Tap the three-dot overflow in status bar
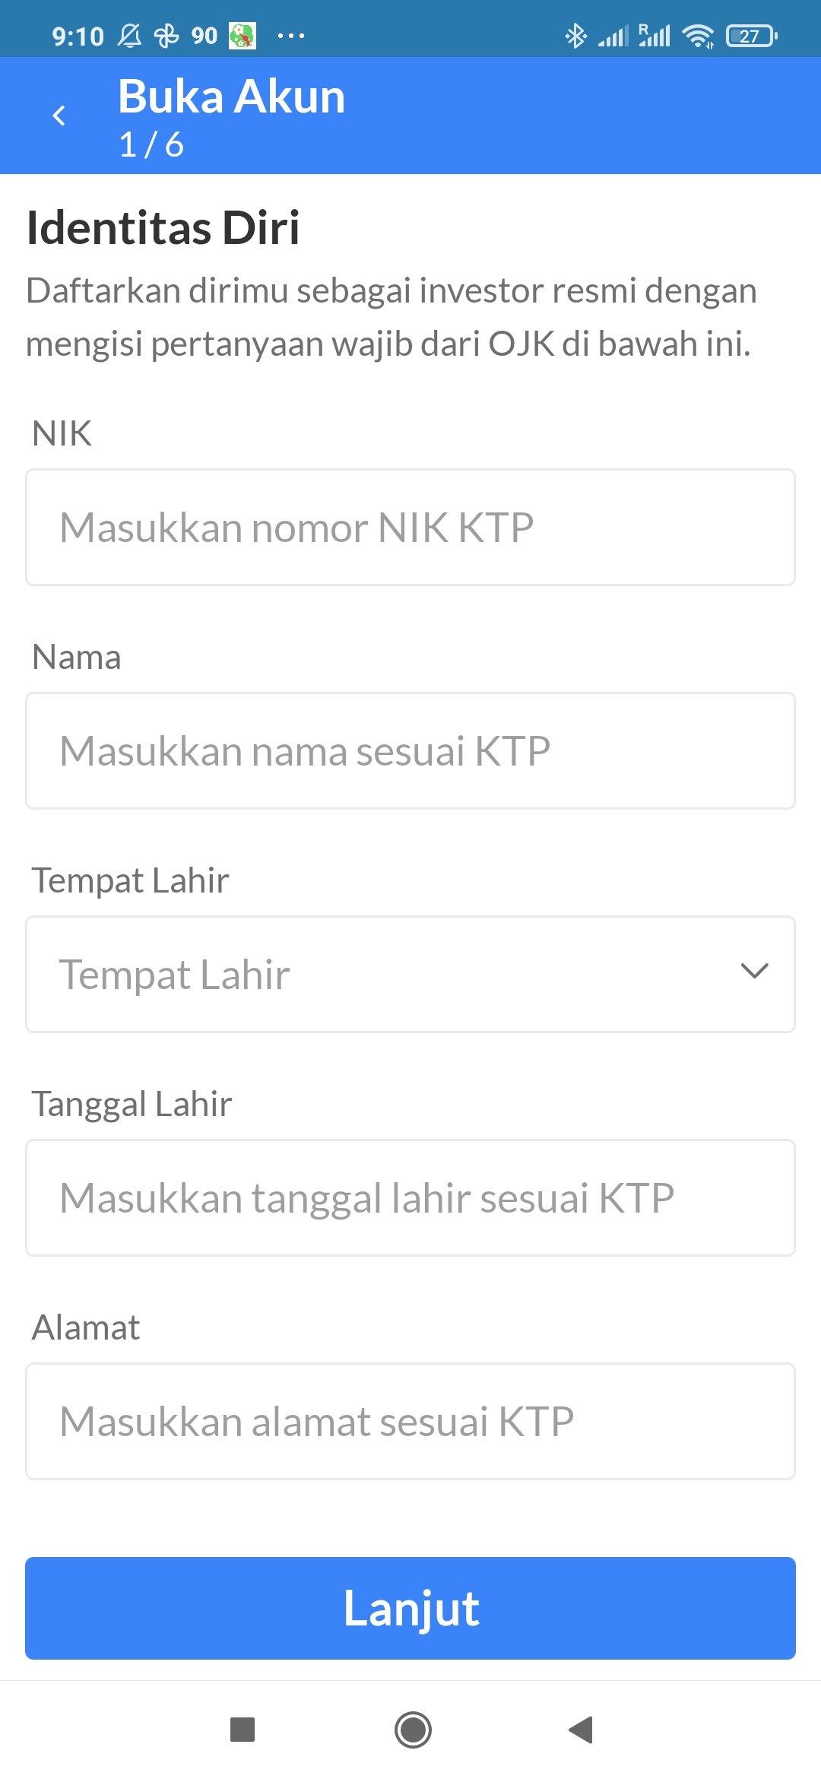Screen dimensions: 821x1779 [x=291, y=36]
